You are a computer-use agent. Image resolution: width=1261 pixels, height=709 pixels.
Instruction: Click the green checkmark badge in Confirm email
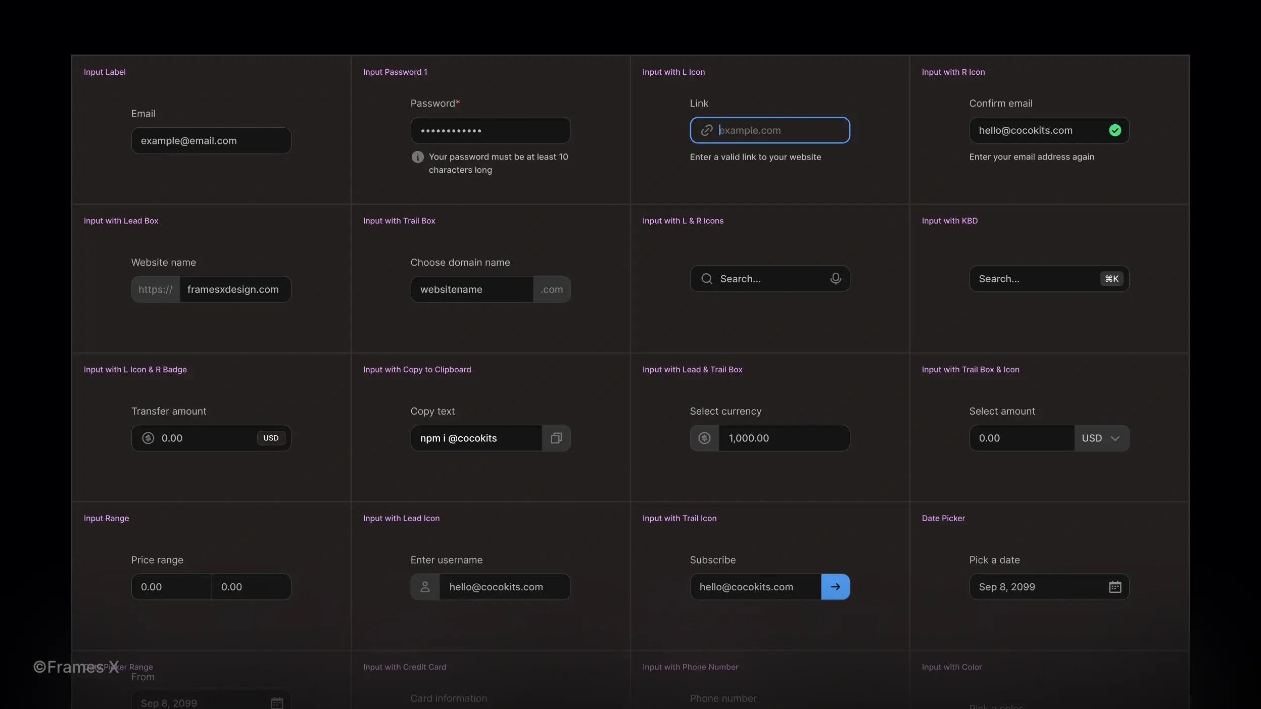[x=1115, y=130]
